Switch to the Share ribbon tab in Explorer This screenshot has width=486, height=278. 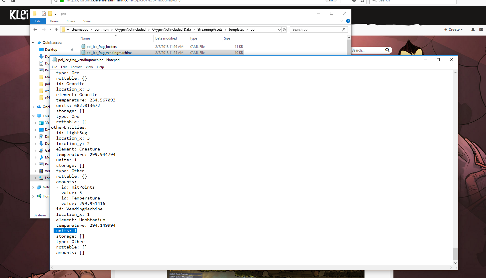coord(71,21)
